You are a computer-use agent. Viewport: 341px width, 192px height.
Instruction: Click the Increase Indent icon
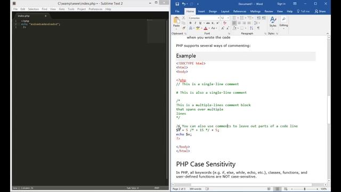click(x=264, y=18)
